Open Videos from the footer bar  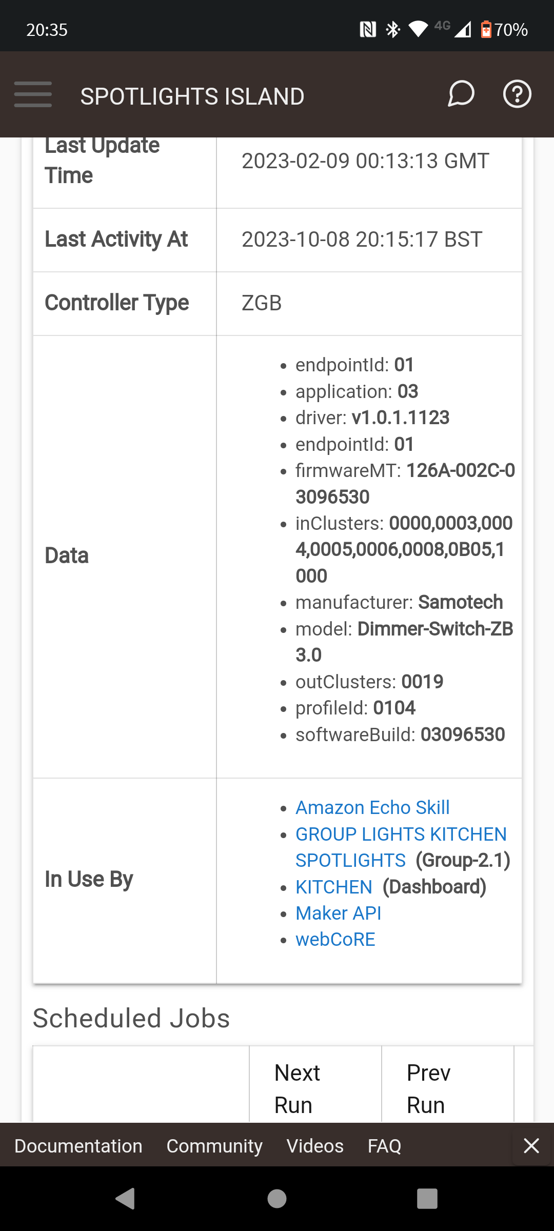315,1146
